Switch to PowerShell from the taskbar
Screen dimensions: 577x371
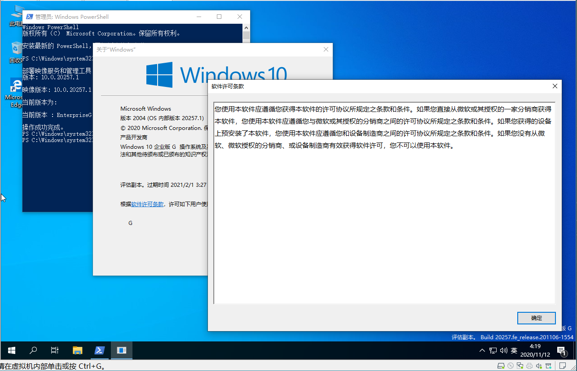pos(100,350)
